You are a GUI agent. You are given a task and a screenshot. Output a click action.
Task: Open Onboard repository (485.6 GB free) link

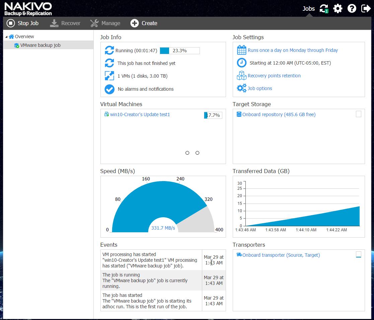279,114
